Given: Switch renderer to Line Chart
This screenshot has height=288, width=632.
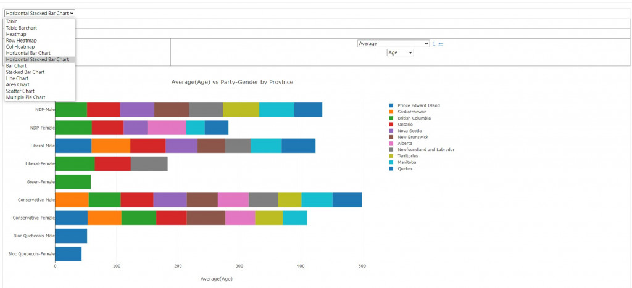Looking at the screenshot, I should 39,78.
